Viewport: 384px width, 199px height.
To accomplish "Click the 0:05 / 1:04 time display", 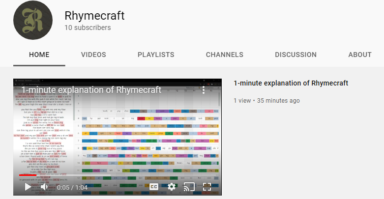I will (x=72, y=188).
